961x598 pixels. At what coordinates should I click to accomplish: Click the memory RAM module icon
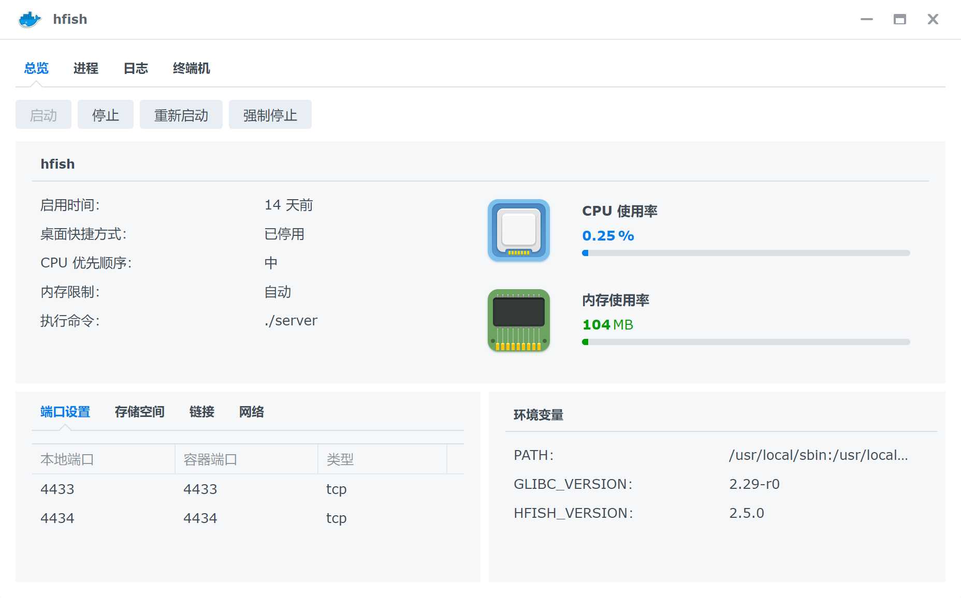[519, 320]
